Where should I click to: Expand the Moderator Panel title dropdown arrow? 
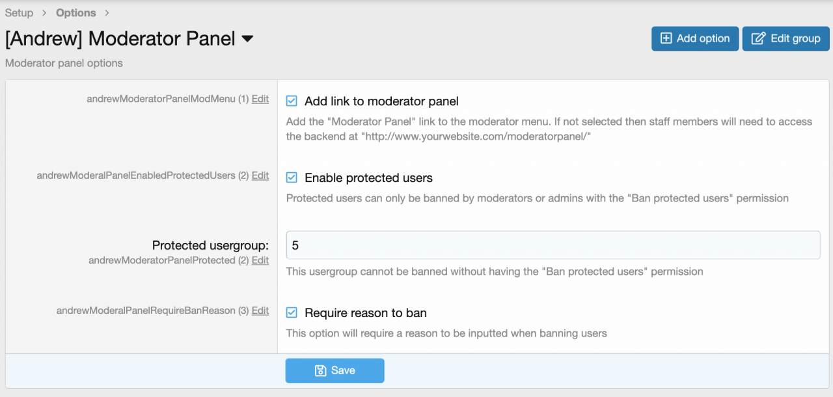[x=247, y=39]
